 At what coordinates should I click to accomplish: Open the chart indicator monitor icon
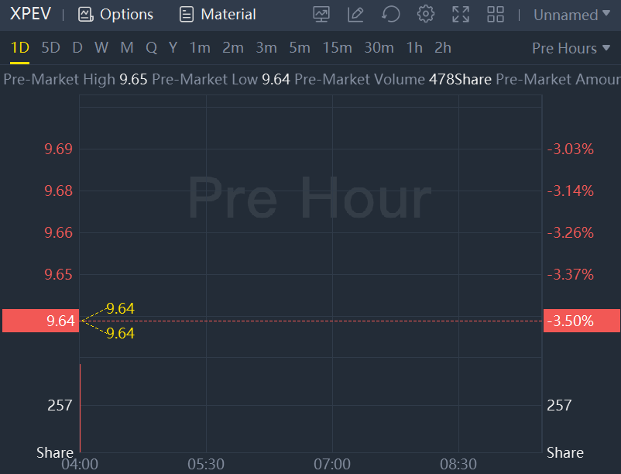pyautogui.click(x=321, y=14)
